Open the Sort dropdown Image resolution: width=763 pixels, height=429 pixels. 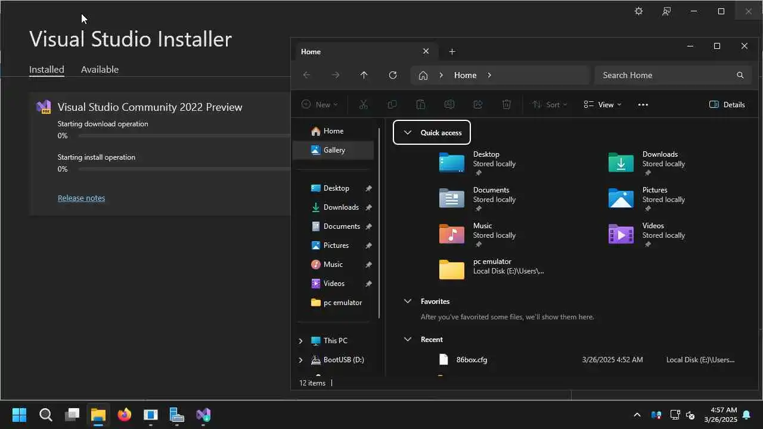(x=550, y=104)
